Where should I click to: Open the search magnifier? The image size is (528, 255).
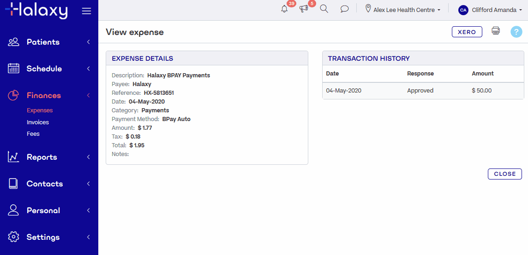coord(324,9)
